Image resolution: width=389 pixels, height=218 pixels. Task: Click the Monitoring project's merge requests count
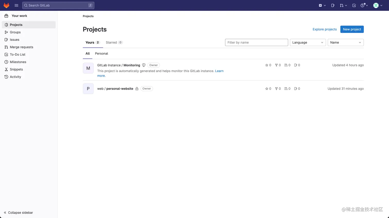[287, 65]
